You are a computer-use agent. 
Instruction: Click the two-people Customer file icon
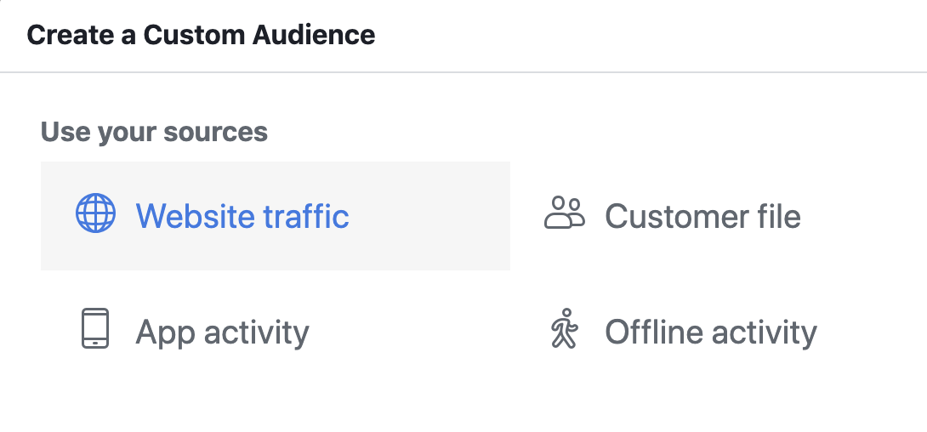(565, 214)
